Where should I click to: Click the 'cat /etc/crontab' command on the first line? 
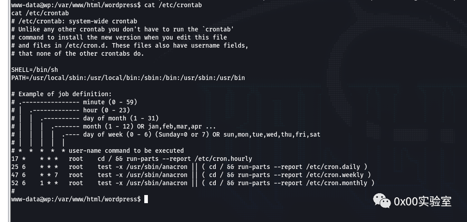click(x=173, y=5)
